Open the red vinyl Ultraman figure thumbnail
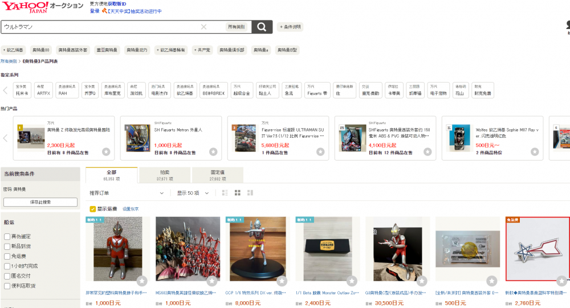The image size is (570, 308). coord(118,249)
